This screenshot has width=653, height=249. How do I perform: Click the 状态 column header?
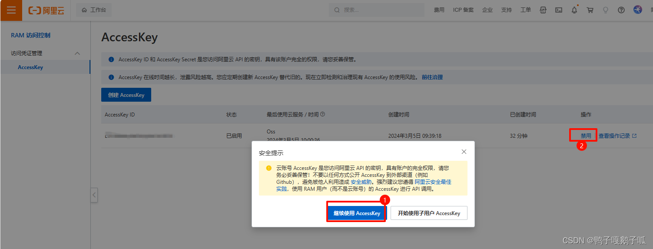pos(232,115)
